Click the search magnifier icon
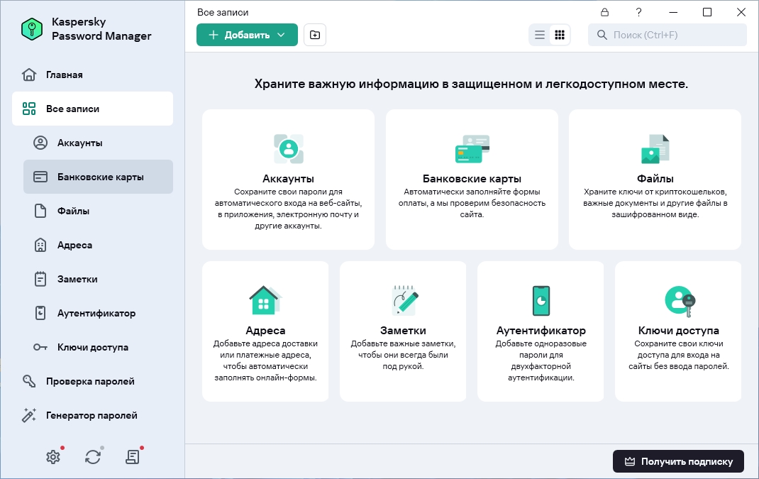 (602, 35)
